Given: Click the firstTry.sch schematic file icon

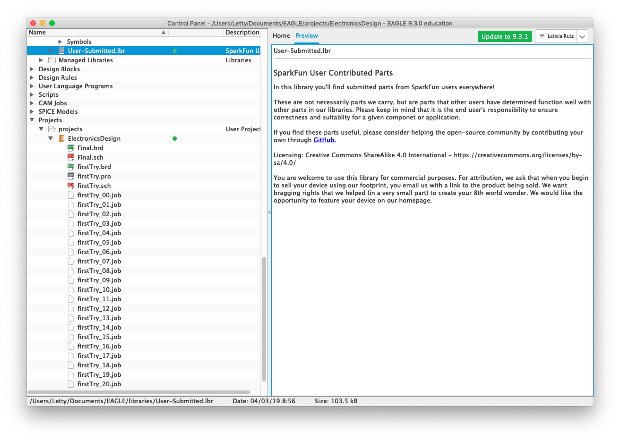Looking at the screenshot, I should tap(71, 186).
